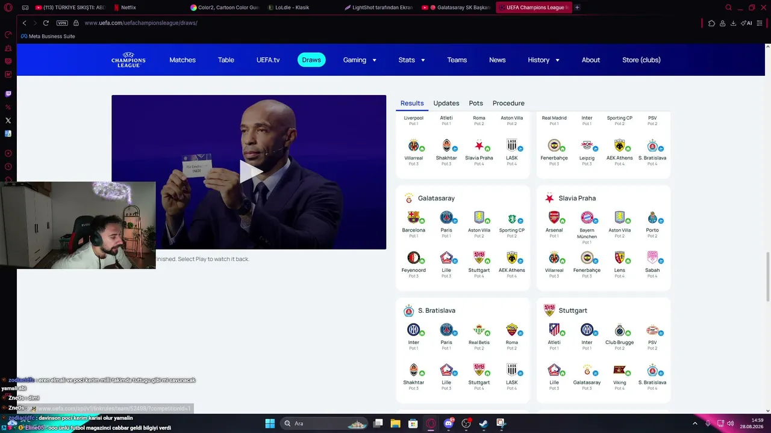Open the browser easy setup menu
Image resolution: width=771 pixels, height=433 pixels.
(x=761, y=23)
